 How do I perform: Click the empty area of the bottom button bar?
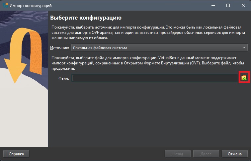pos(96,154)
